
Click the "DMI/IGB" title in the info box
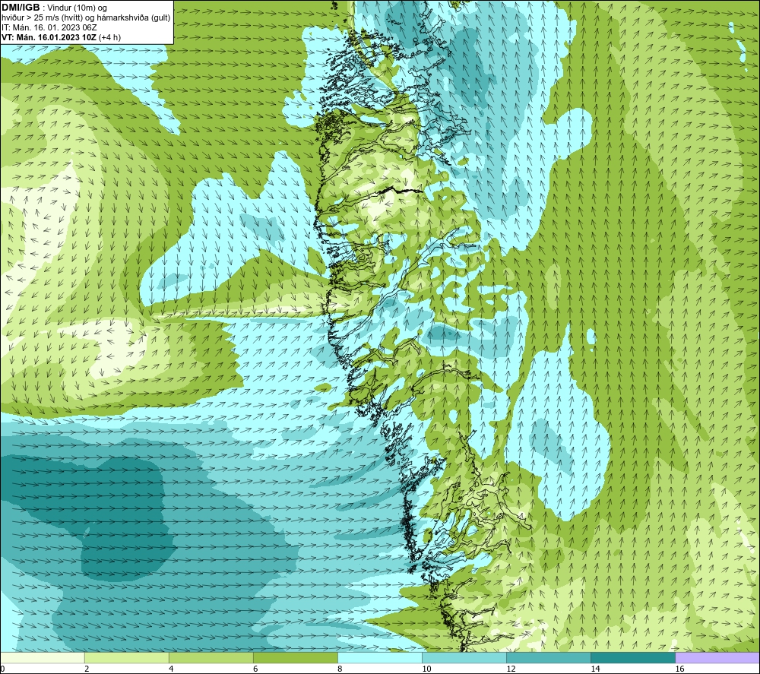tap(21, 8)
